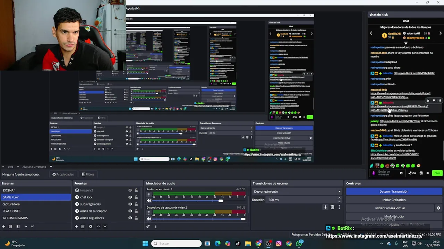Remove selected source with trash icon

pyautogui.click(x=83, y=227)
